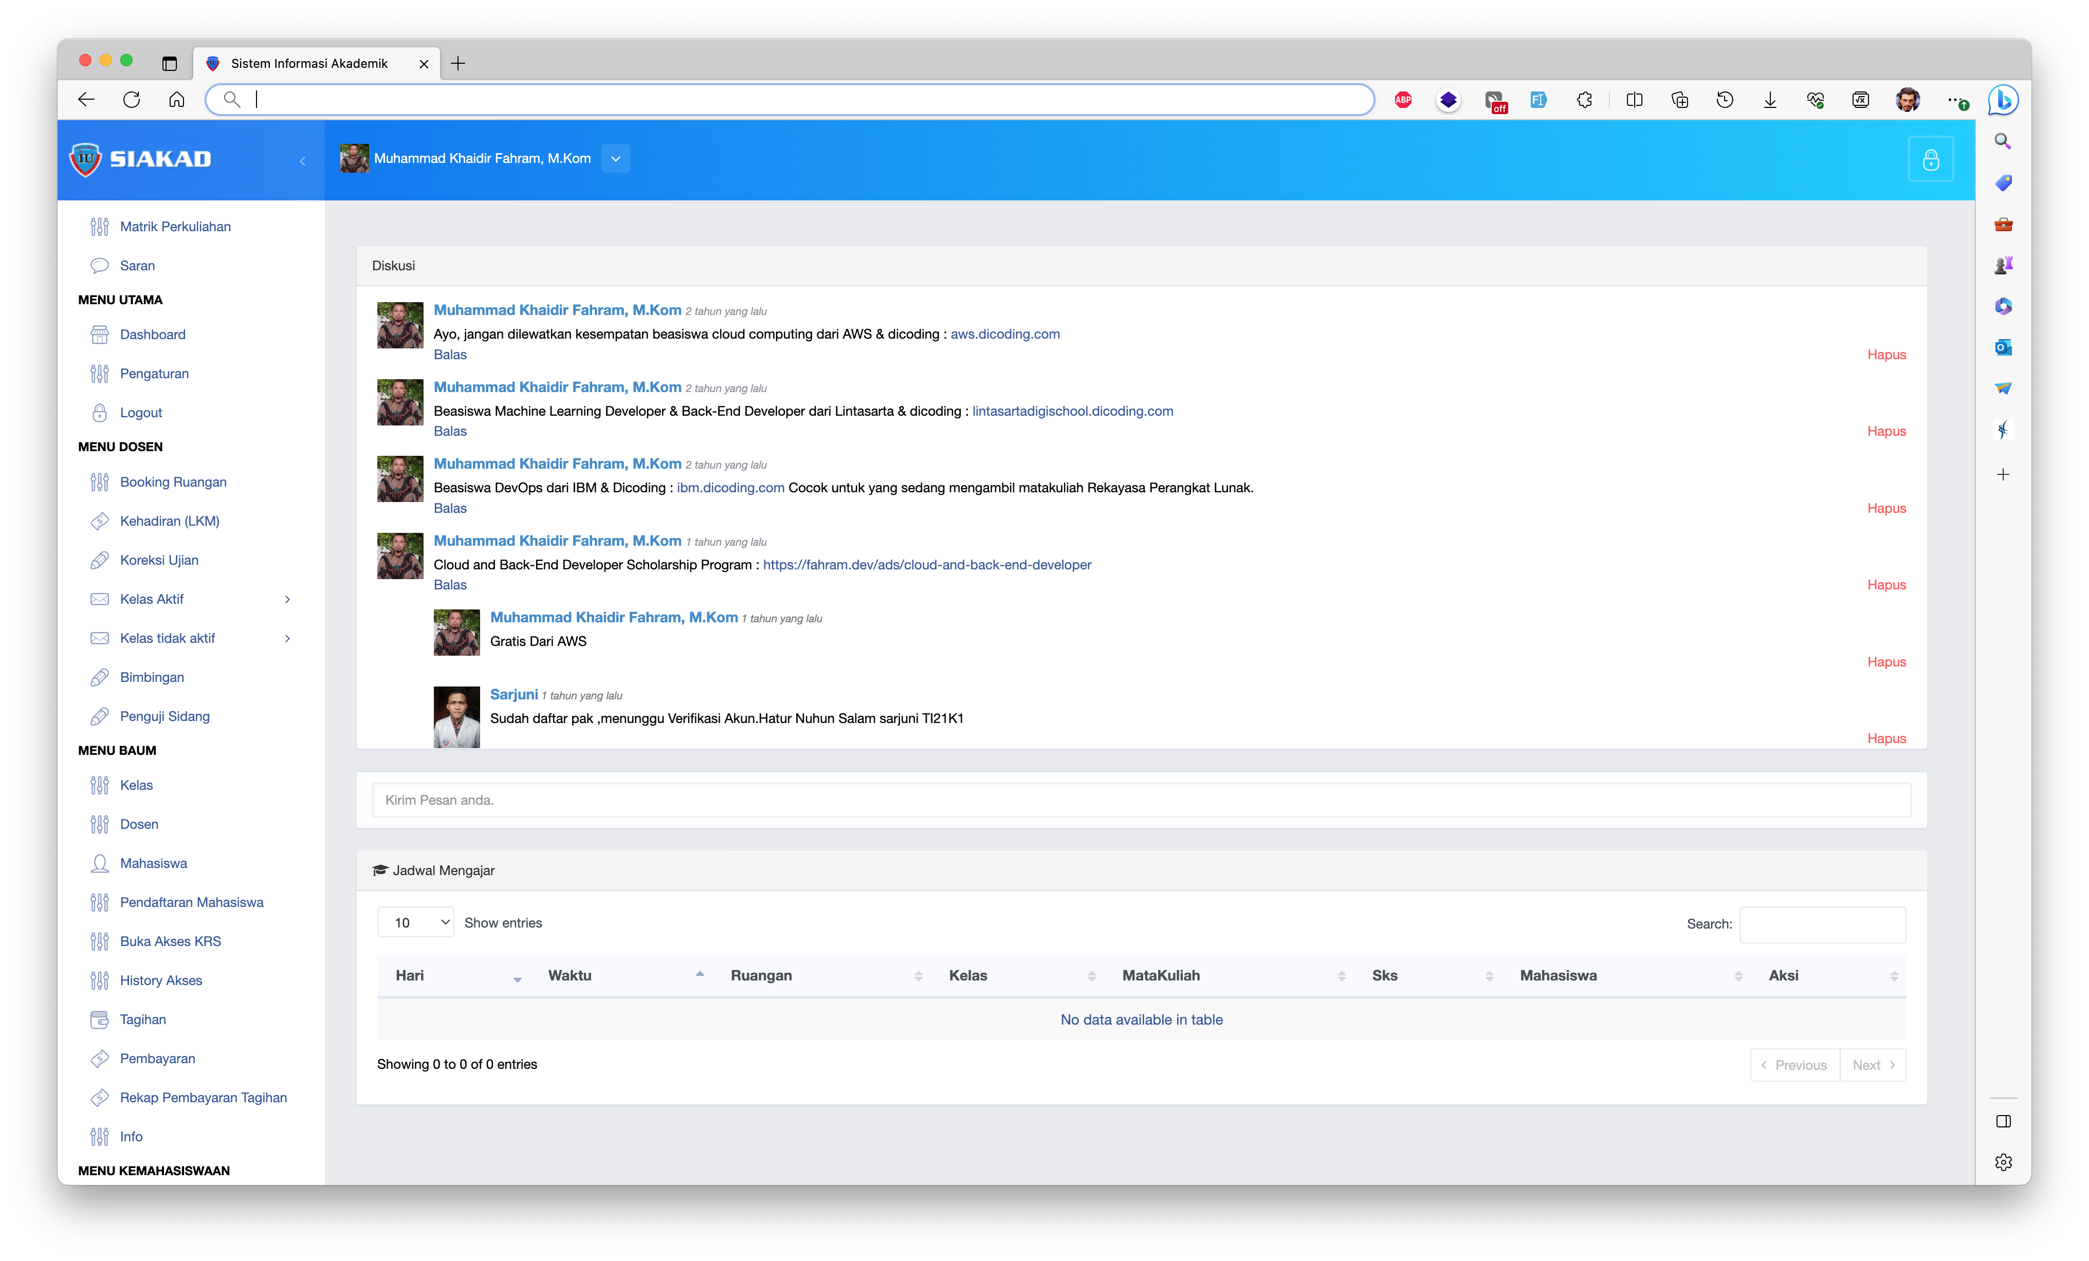Open Bing Copilot sidebar icon

2003,100
